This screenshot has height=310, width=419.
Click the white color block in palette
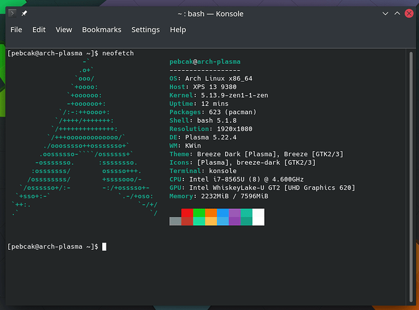point(258,217)
